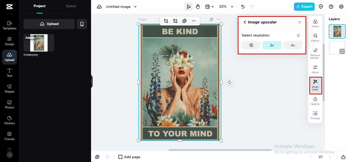This screenshot has height=162, width=349.
Task: Open the Shapes panel
Action: [10, 88]
